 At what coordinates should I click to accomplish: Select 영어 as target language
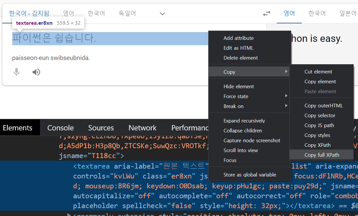[x=289, y=13]
